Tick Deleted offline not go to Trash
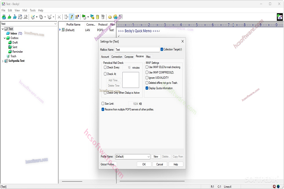 click(147, 83)
